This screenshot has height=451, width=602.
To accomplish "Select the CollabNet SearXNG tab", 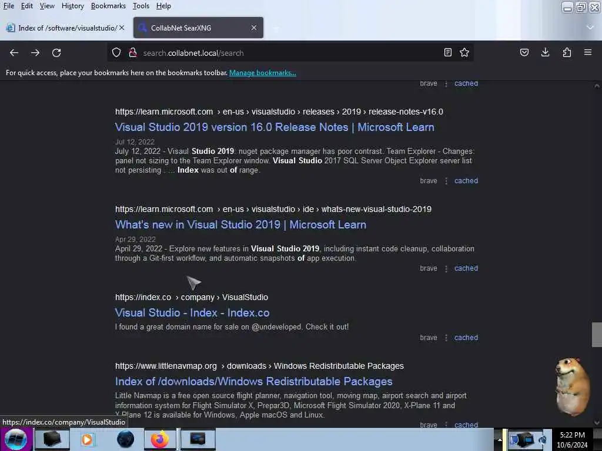I will (198, 28).
